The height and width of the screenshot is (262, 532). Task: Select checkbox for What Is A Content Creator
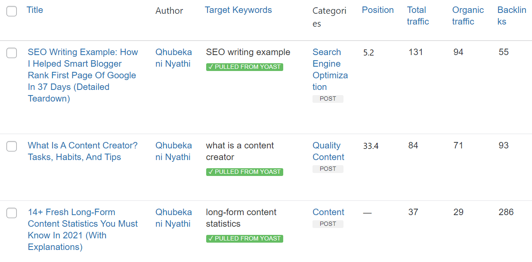12,146
